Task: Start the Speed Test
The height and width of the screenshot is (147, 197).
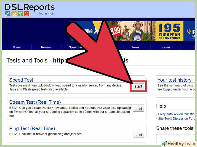Action: point(138,86)
